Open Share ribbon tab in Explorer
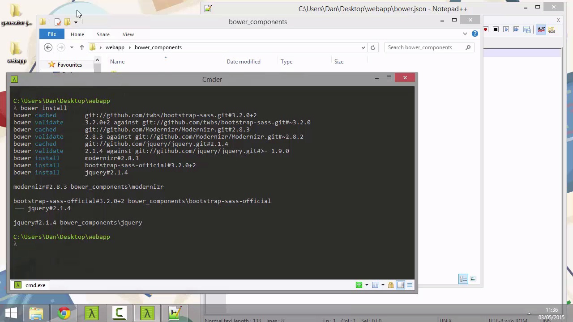This screenshot has width=573, height=322. pos(103,34)
